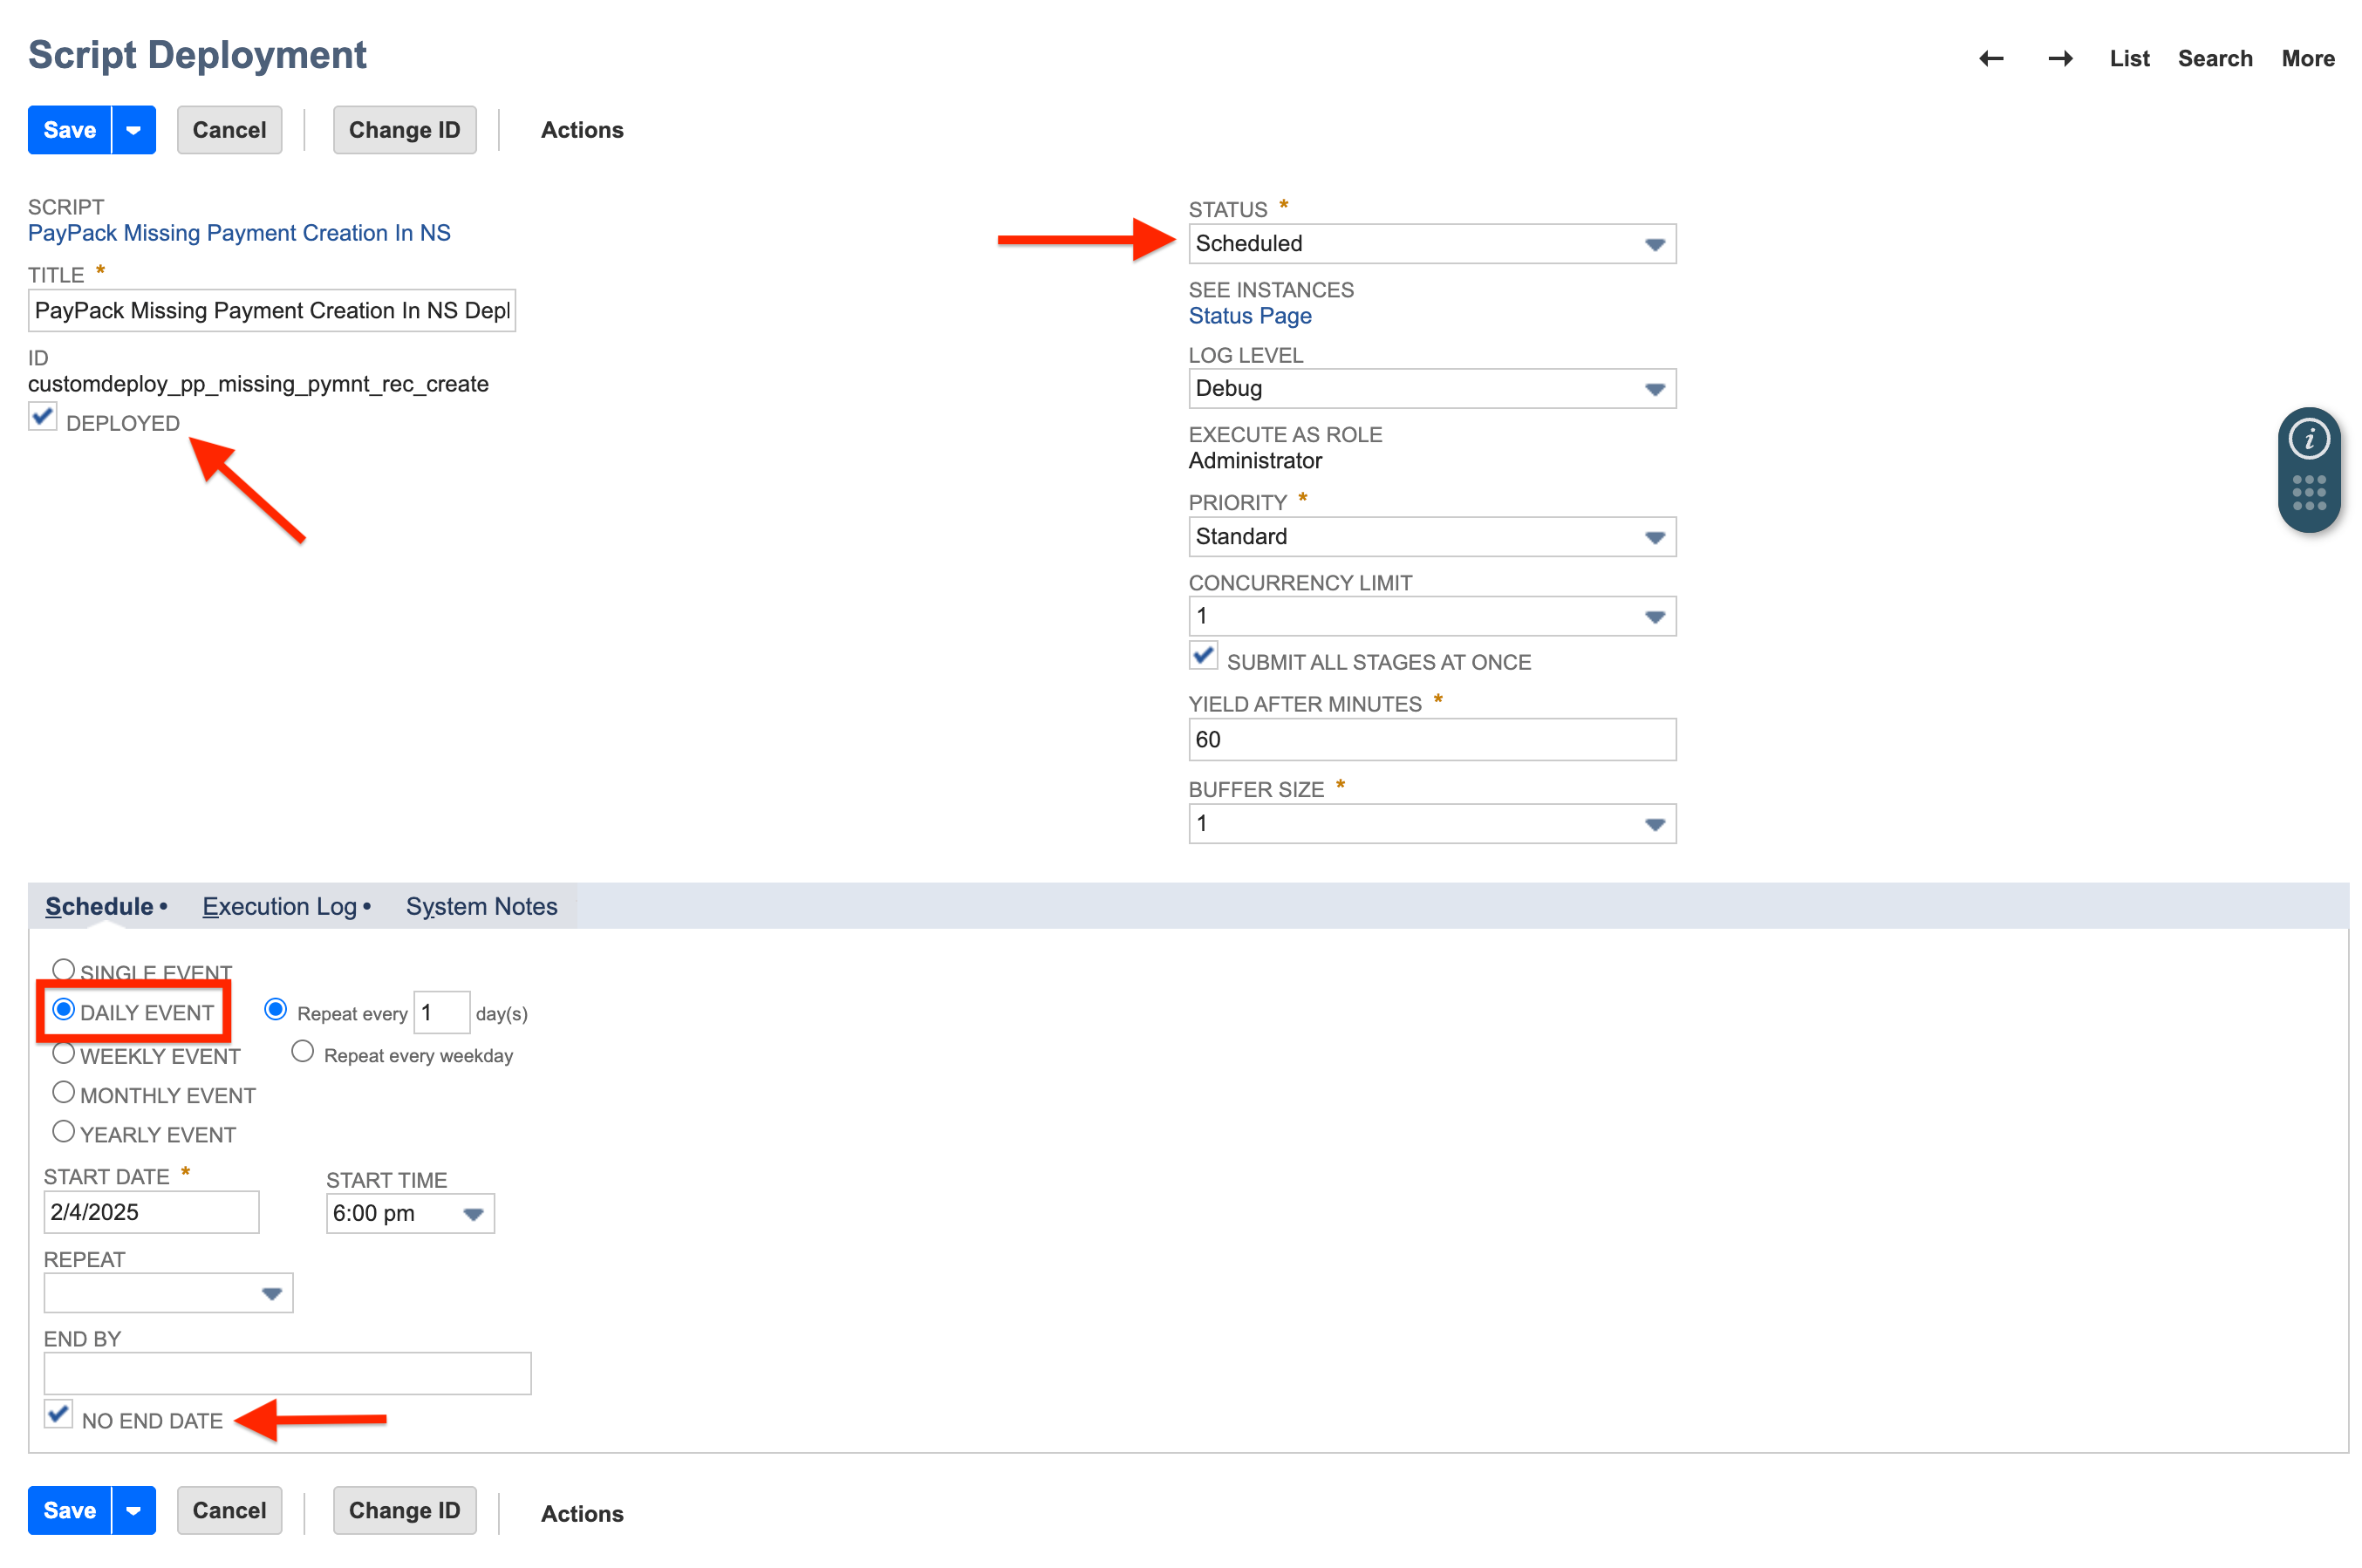This screenshot has height=1568, width=2362.
Task: Open the Status Page link
Action: [x=1249, y=316]
